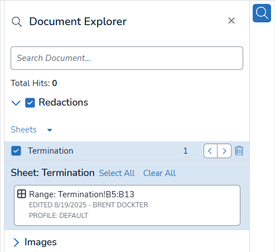The width and height of the screenshot is (275, 252).
Task: Click the magnifier icon beside Document Explorer title
Action: pyautogui.click(x=17, y=22)
